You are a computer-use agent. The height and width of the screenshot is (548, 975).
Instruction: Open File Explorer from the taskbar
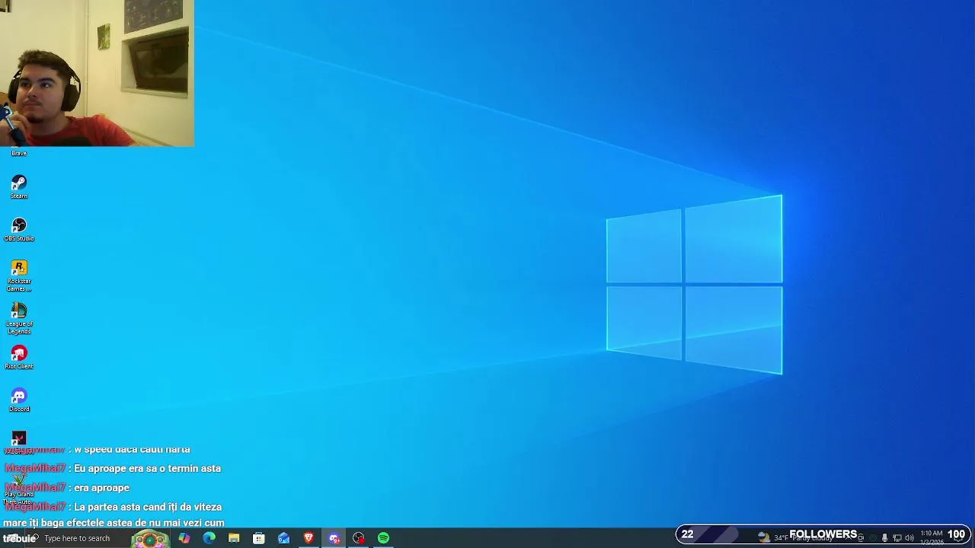click(234, 538)
